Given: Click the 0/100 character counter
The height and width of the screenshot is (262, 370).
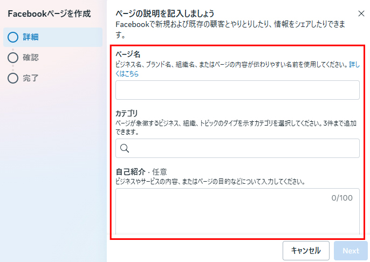Looking at the screenshot, I should [x=341, y=198].
